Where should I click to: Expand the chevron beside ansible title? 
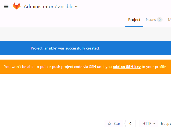[x=76, y=7]
